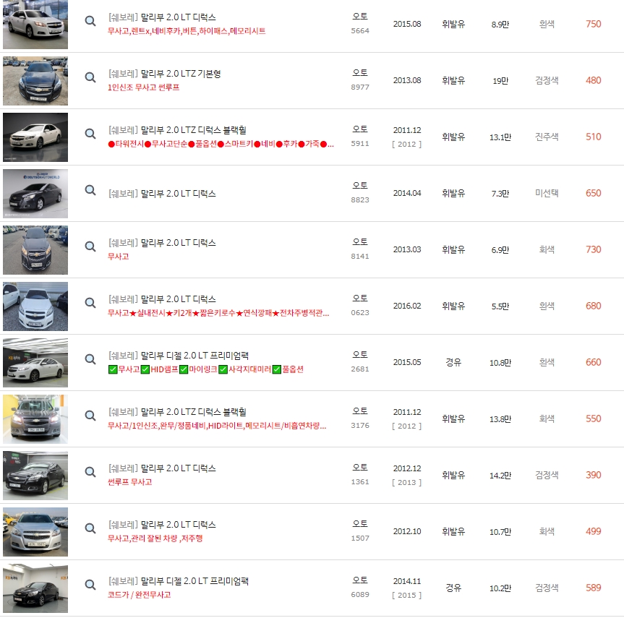This screenshot has width=624, height=618.
Task: Click the magnifier icon for the 2015.08 말리부 LT 디럭스
Action: coord(90,21)
